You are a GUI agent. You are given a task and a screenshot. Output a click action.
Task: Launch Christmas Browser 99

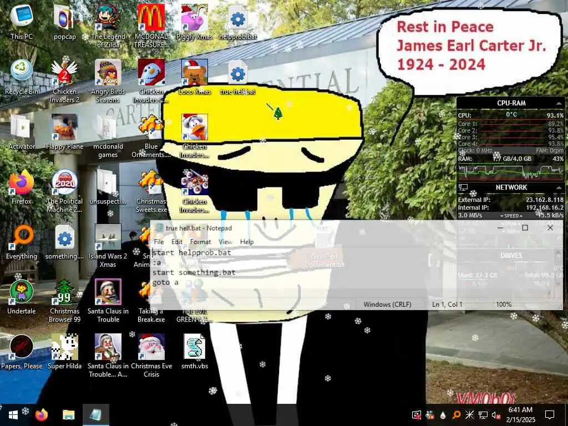(x=64, y=301)
